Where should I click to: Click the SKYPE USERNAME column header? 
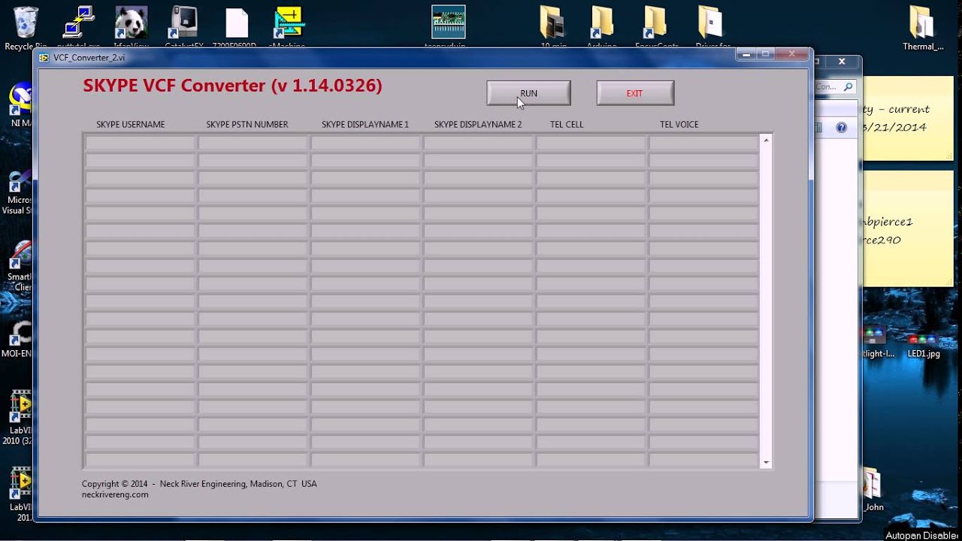[131, 125]
